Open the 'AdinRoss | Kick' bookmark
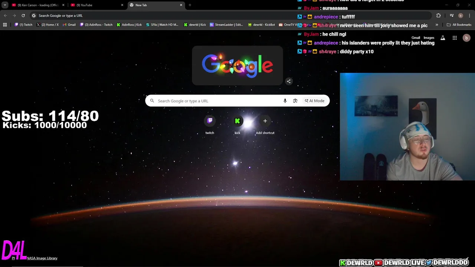The height and width of the screenshot is (267, 475). 129,25
